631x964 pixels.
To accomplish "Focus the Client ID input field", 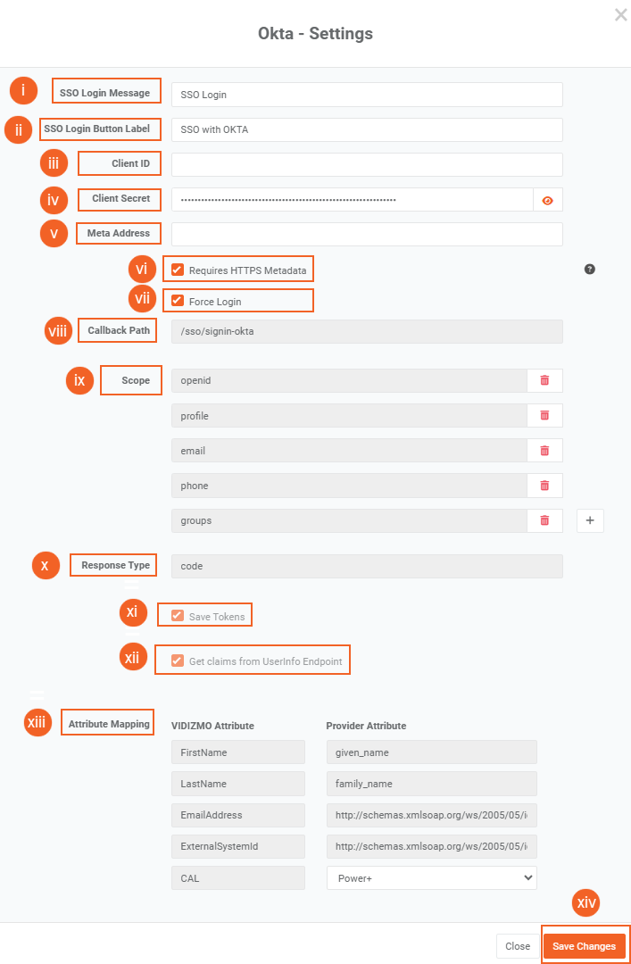I will click(367, 164).
